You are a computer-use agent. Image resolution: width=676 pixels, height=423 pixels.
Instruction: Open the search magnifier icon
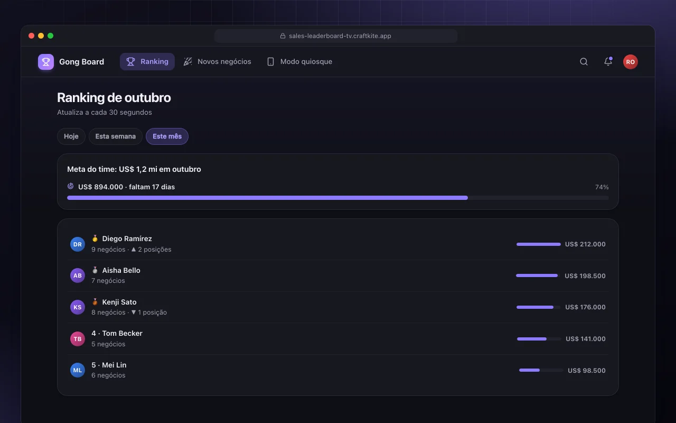584,62
